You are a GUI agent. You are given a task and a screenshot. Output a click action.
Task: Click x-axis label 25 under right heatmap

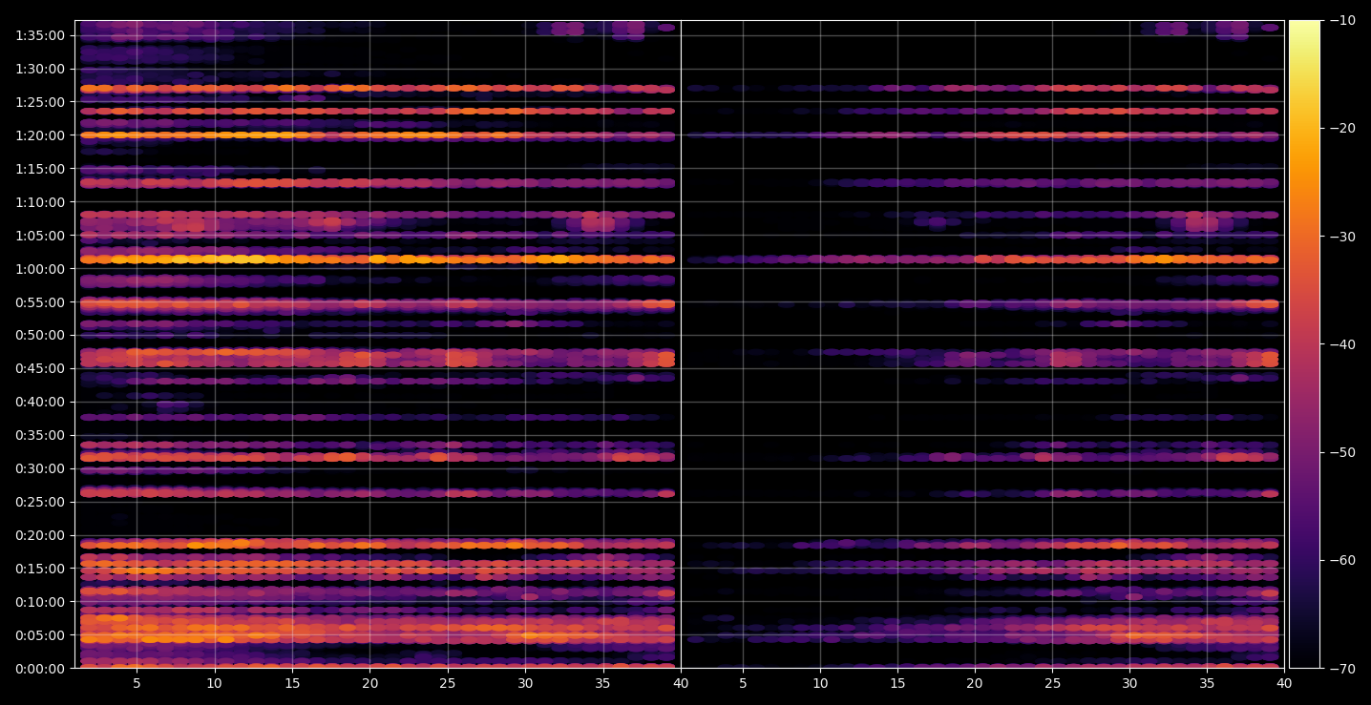[1052, 684]
